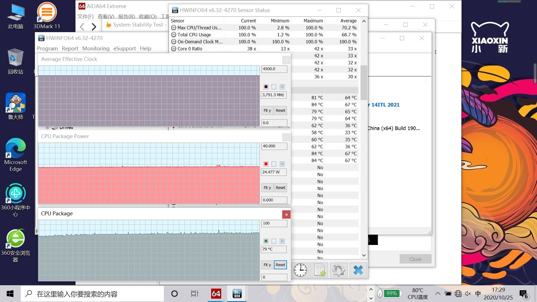
Task: Click Fit y in CPU Package Power graph
Action: coord(267,188)
